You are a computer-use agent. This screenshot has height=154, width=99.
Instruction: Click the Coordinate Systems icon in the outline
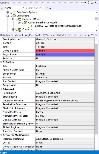coord(14,12)
